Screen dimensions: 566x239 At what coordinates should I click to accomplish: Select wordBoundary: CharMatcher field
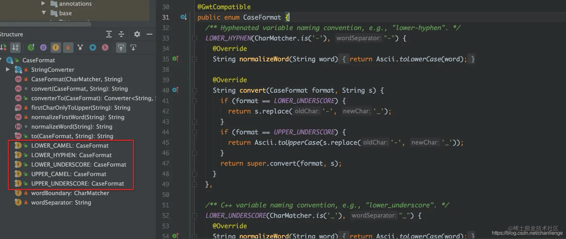pos(70,193)
